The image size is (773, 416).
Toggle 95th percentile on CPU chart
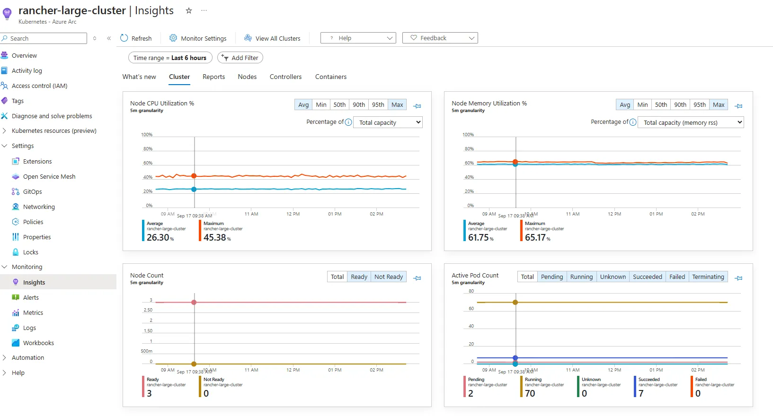click(378, 104)
